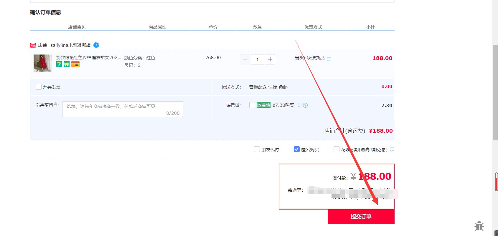Click the 颜色分类: 红色 attribute
498x236 pixels.
140,58
